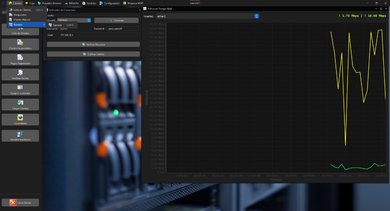Viewport: 390px width, 211px height.
Task: Click the 34.00 Mbps axis value
Action: (x=158, y=24)
